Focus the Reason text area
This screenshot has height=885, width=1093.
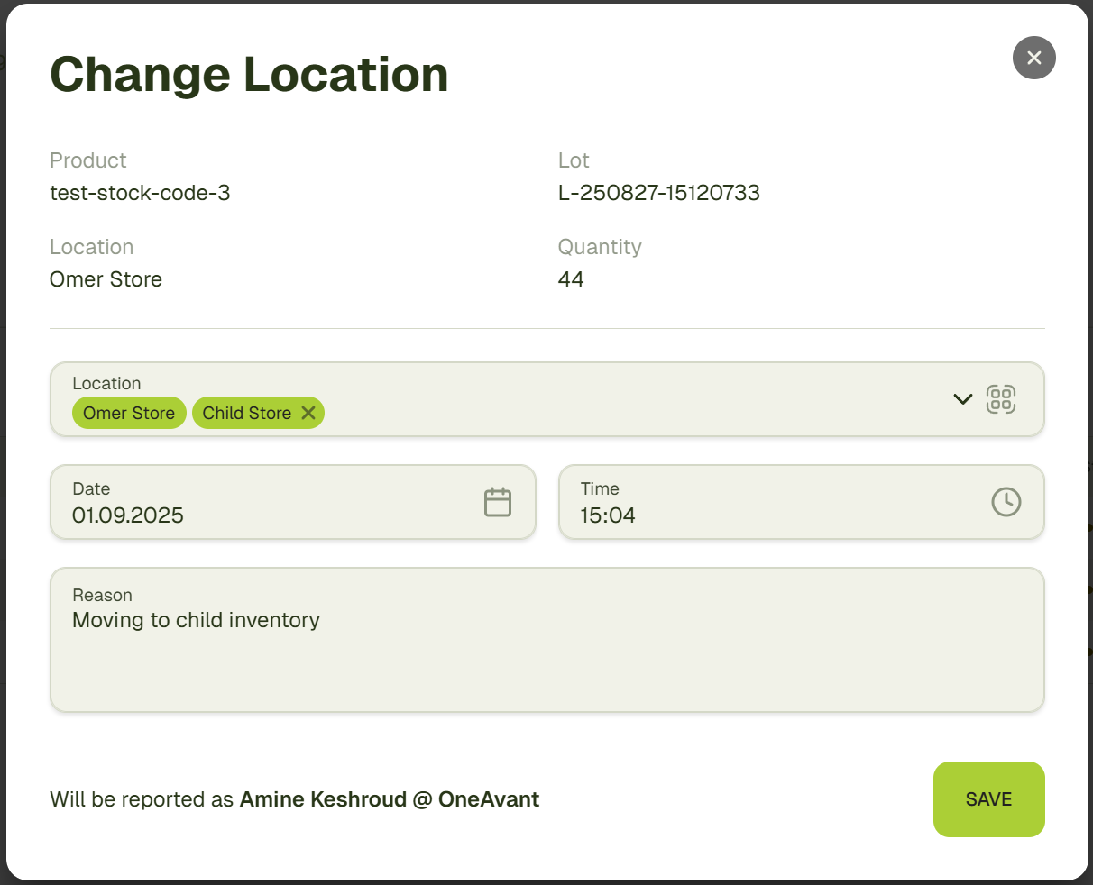[546, 667]
